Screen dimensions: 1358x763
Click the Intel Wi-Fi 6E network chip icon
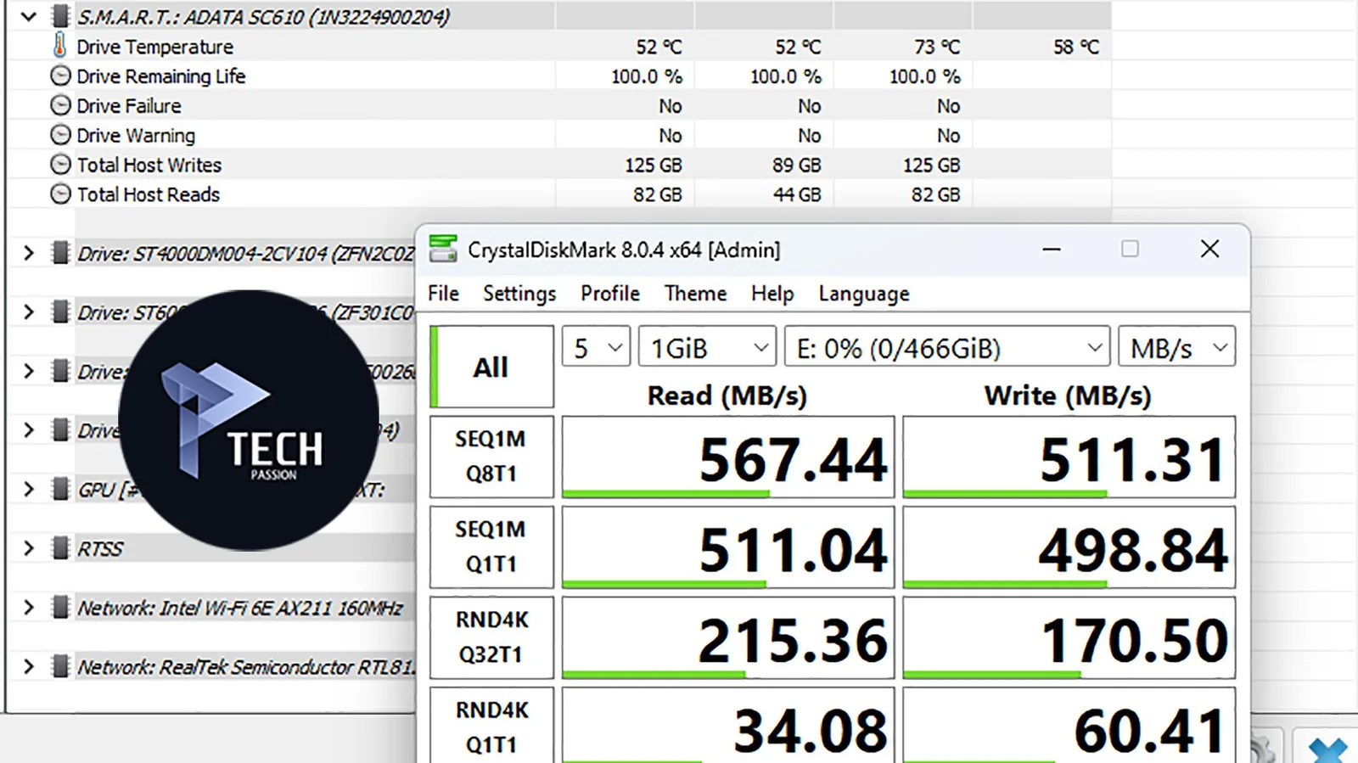[x=59, y=608]
